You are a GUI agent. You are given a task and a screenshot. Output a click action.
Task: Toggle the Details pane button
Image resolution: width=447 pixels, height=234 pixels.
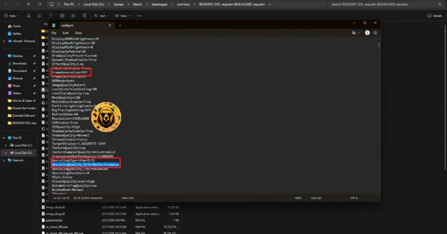tap(434, 16)
